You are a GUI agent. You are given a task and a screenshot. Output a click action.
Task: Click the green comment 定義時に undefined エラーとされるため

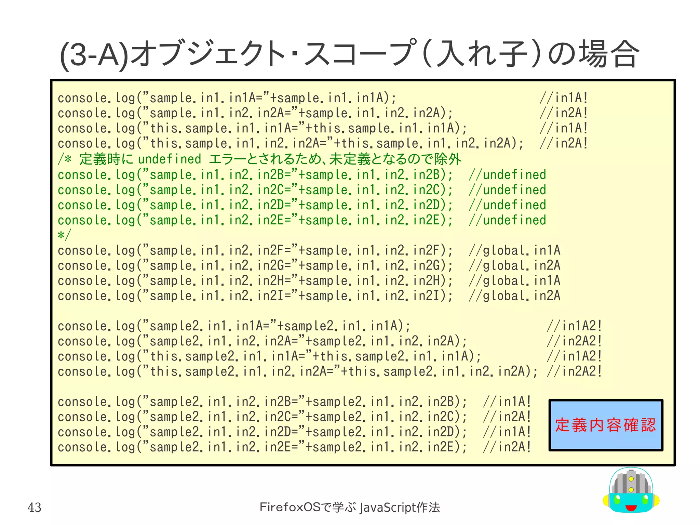pyautogui.click(x=260, y=159)
